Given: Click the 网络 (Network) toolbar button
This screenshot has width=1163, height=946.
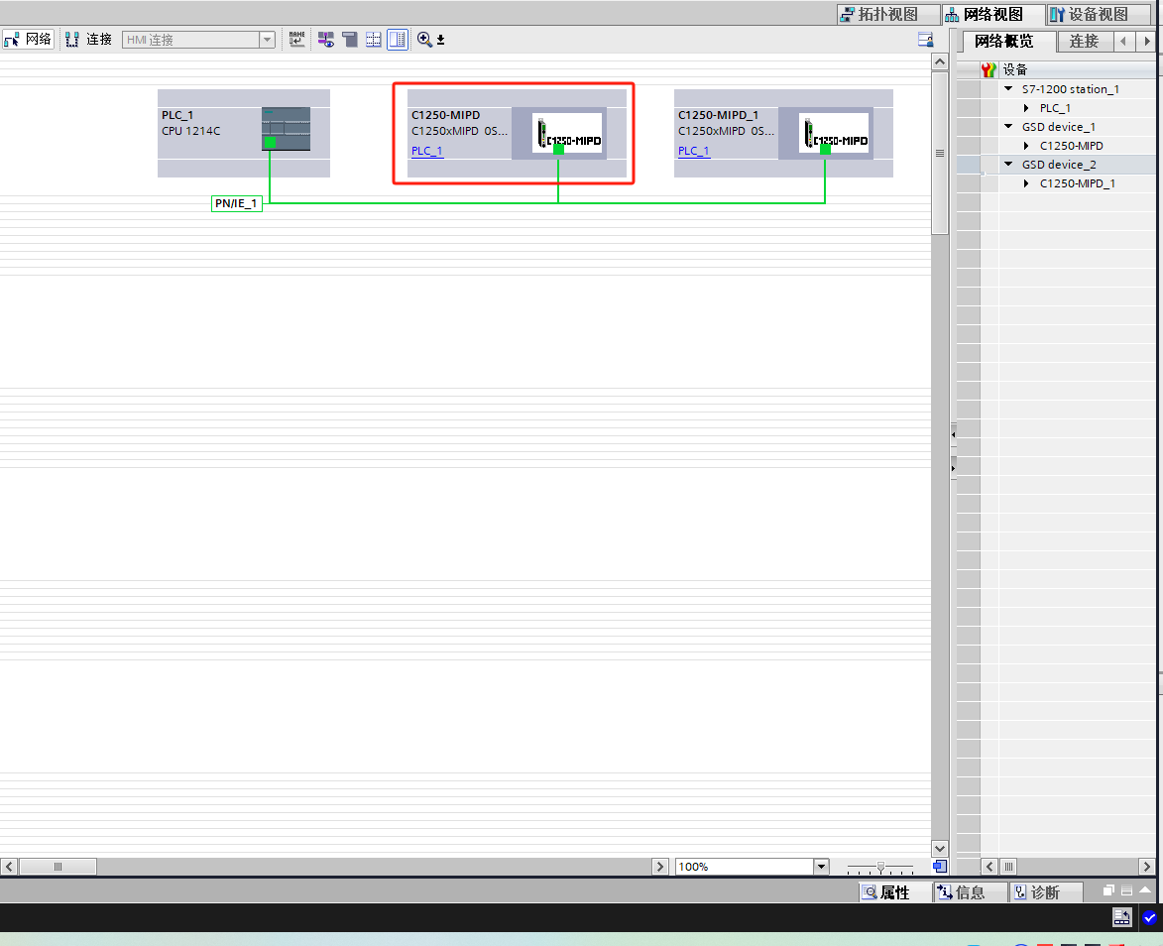Looking at the screenshot, I should (x=28, y=40).
